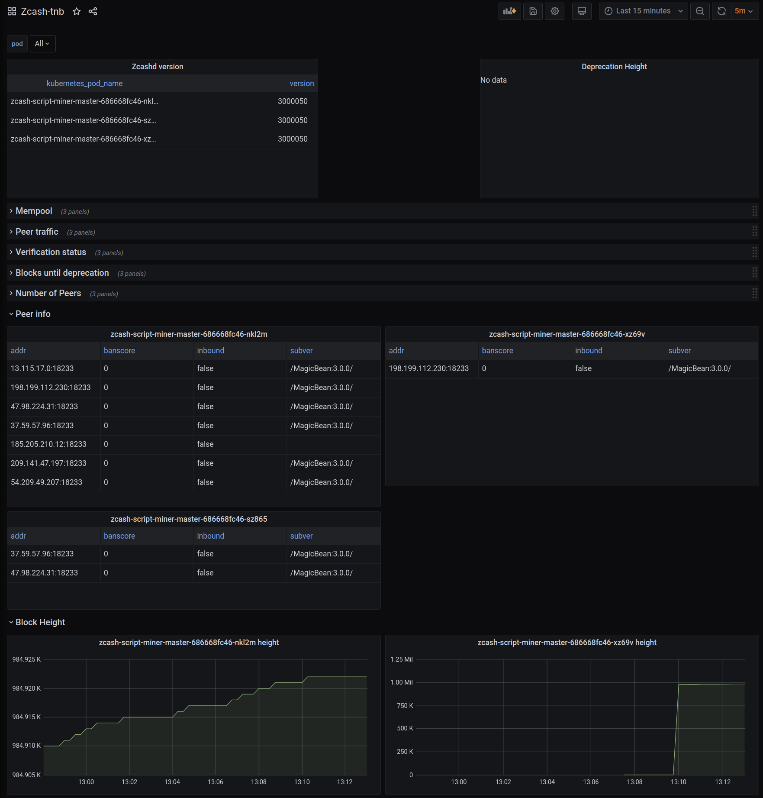Select the nkl pod row in version table
763x798 pixels.
point(162,101)
